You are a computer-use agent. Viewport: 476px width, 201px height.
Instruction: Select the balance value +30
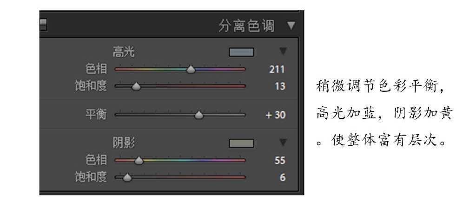[275, 115]
